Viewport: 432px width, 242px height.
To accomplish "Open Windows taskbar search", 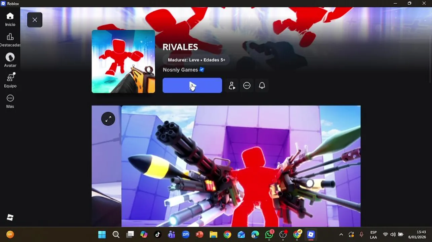I will pyautogui.click(x=116, y=234).
